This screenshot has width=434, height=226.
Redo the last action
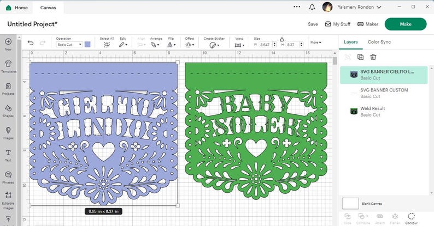coord(42,42)
